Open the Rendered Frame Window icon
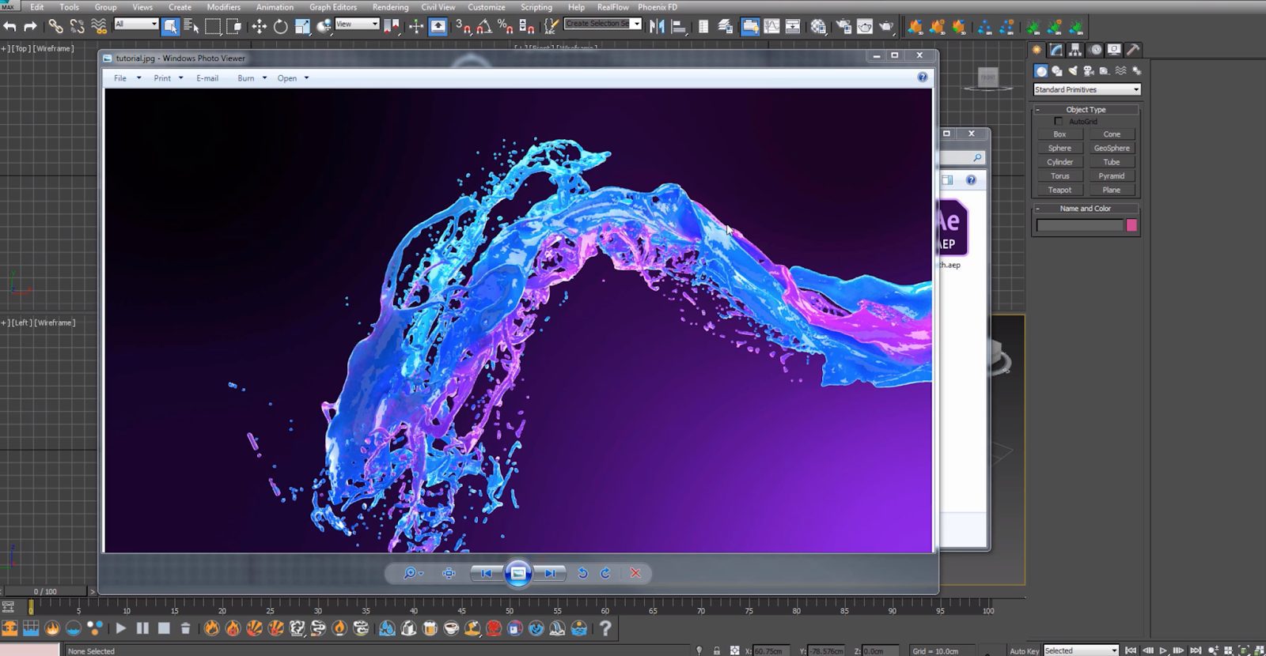The image size is (1266, 656). 865,27
